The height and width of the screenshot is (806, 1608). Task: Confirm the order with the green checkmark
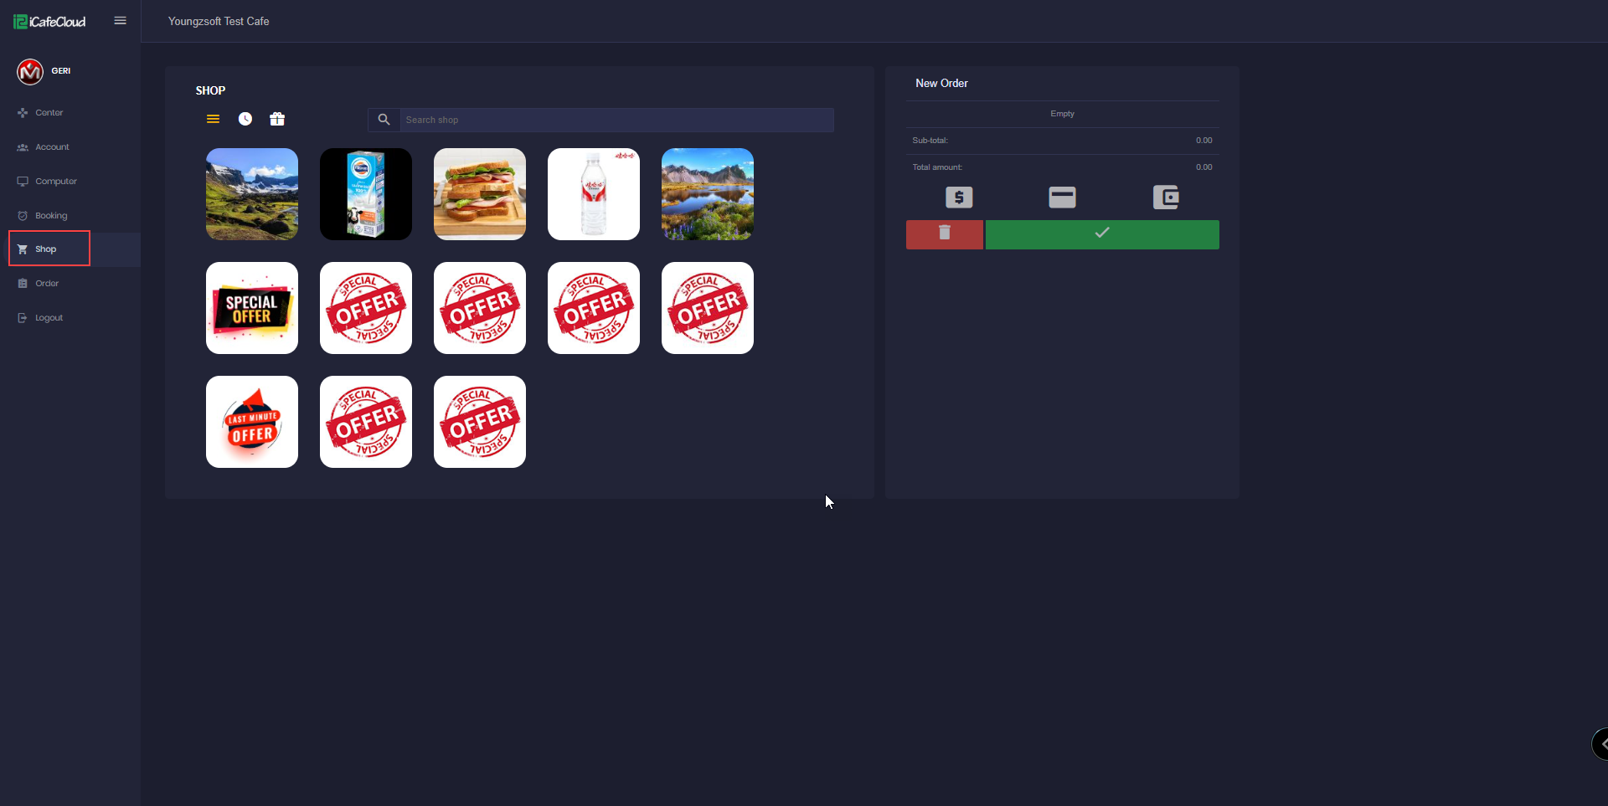click(1102, 234)
